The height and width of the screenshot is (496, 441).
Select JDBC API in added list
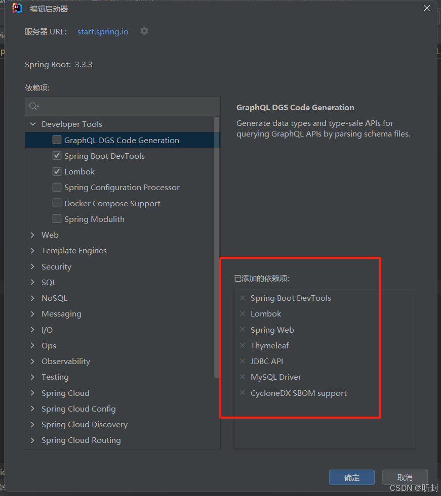(267, 361)
